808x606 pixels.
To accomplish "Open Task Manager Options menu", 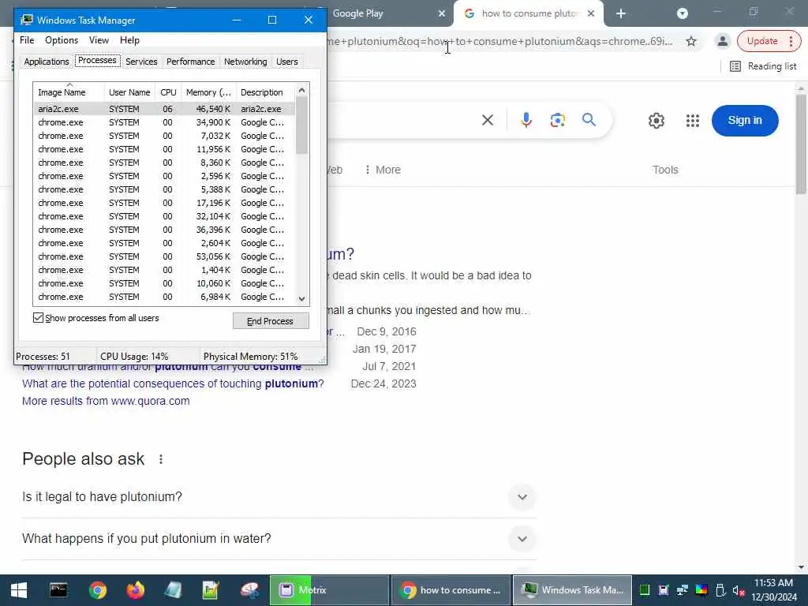I will [62, 40].
